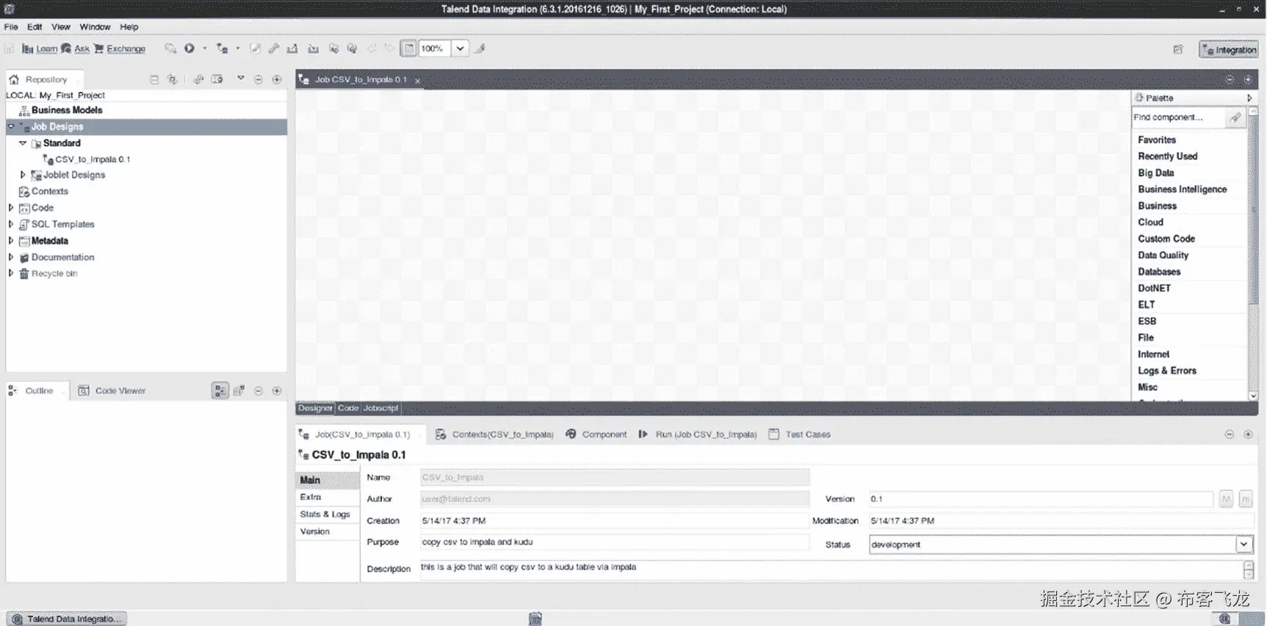The height and width of the screenshot is (626, 1267).
Task: Open dropdown arrow next to create job icon
Action: (x=238, y=48)
